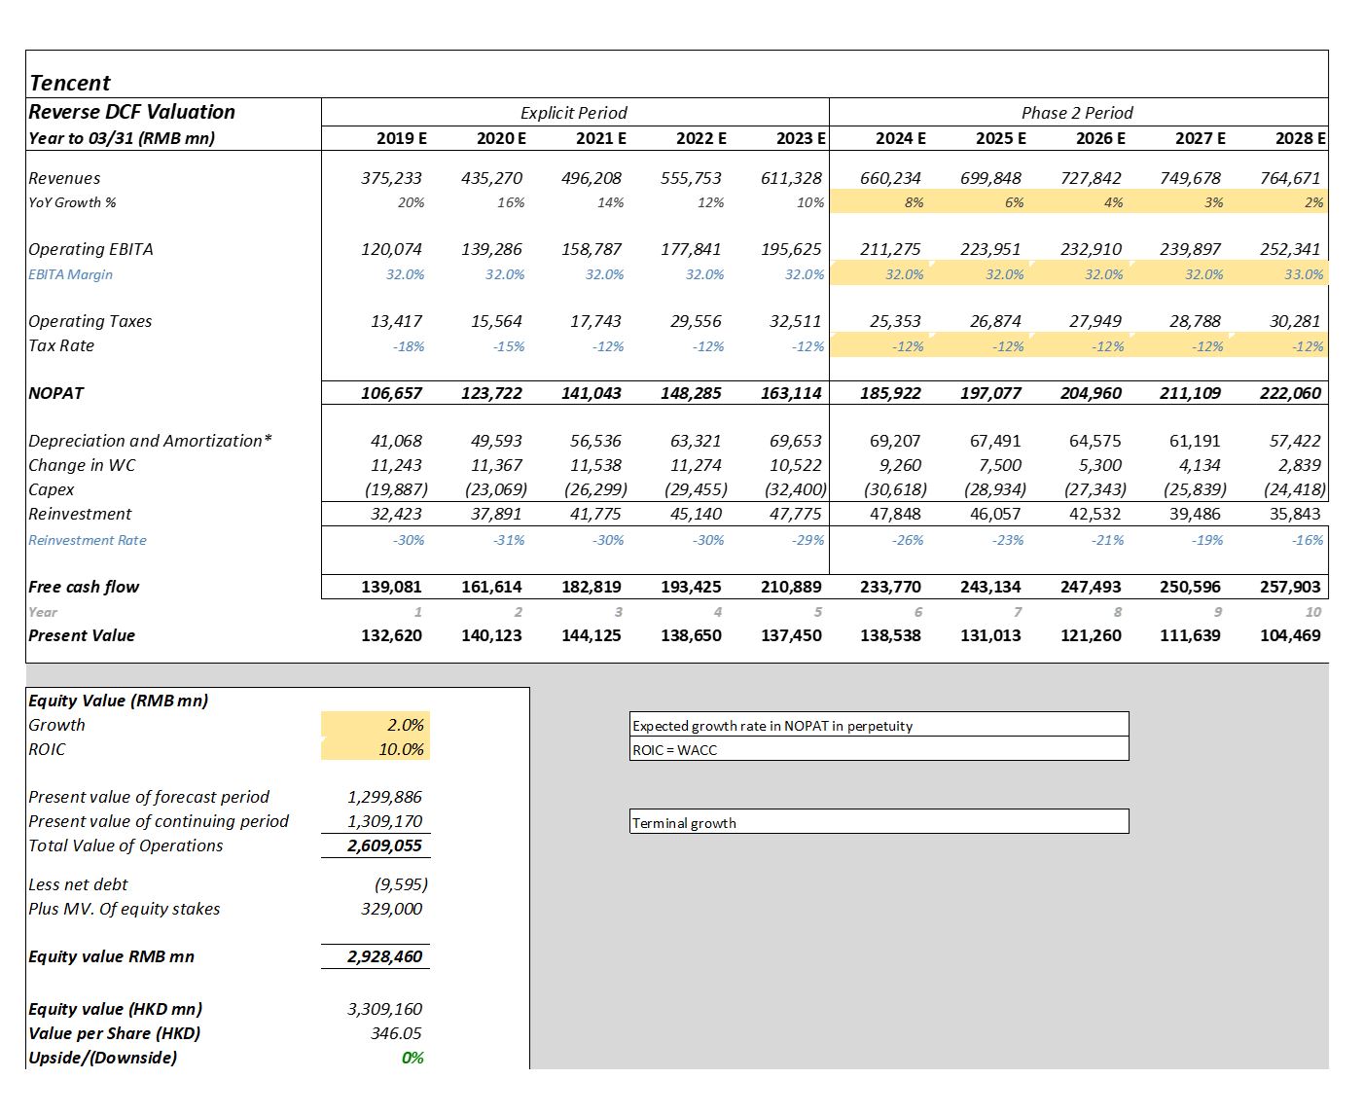Click the Equity Value (RMB mn) heading

[118, 701]
